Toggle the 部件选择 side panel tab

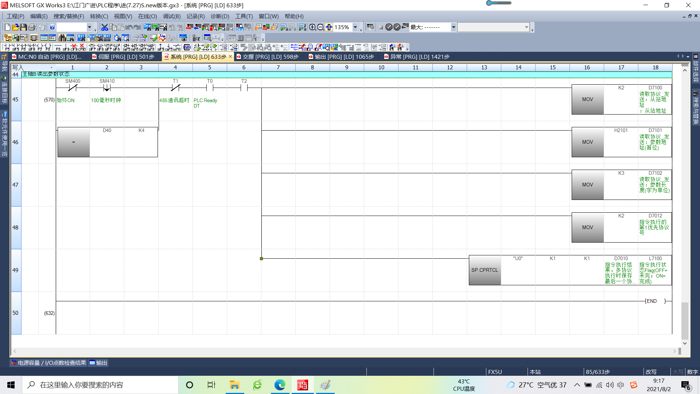[x=696, y=69]
